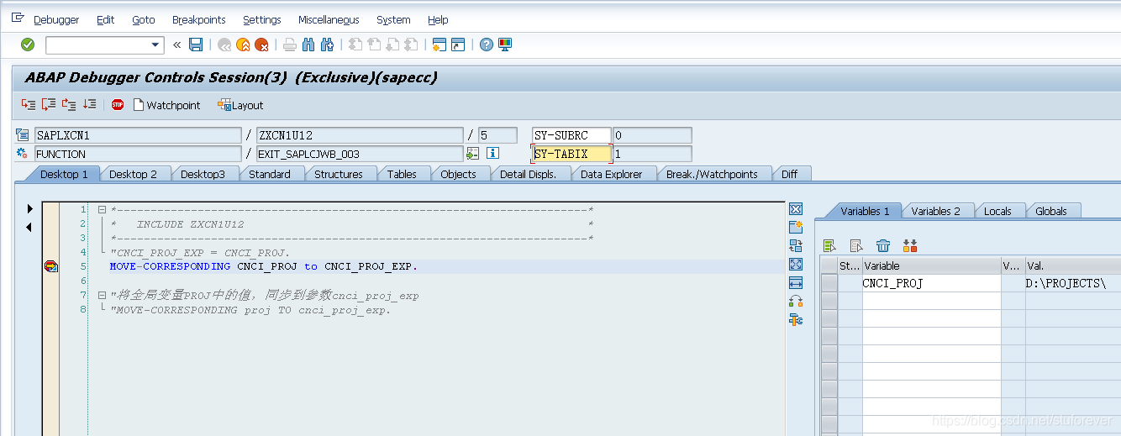Click the Continue debugger icon

[x=89, y=104]
